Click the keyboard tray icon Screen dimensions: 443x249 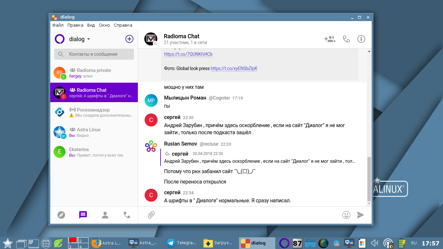[x=310, y=243]
